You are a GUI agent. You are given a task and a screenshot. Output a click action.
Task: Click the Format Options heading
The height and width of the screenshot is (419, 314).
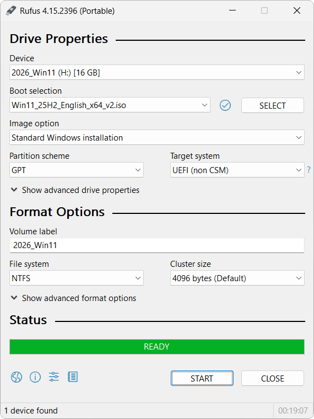tap(57, 212)
